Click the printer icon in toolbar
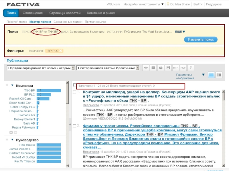229x171 pixels. (x=161, y=68)
